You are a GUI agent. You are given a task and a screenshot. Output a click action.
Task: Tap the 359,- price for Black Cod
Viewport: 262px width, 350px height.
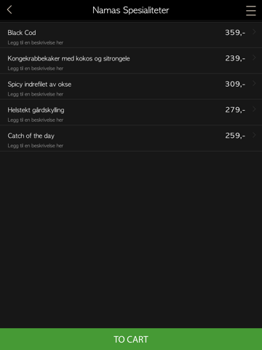[235, 33]
